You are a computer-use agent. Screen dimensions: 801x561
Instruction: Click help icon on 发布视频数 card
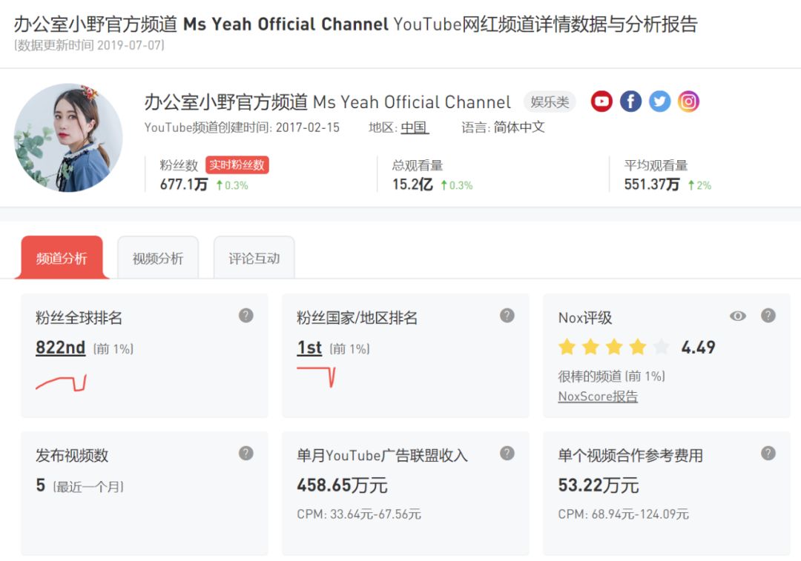pos(245,454)
